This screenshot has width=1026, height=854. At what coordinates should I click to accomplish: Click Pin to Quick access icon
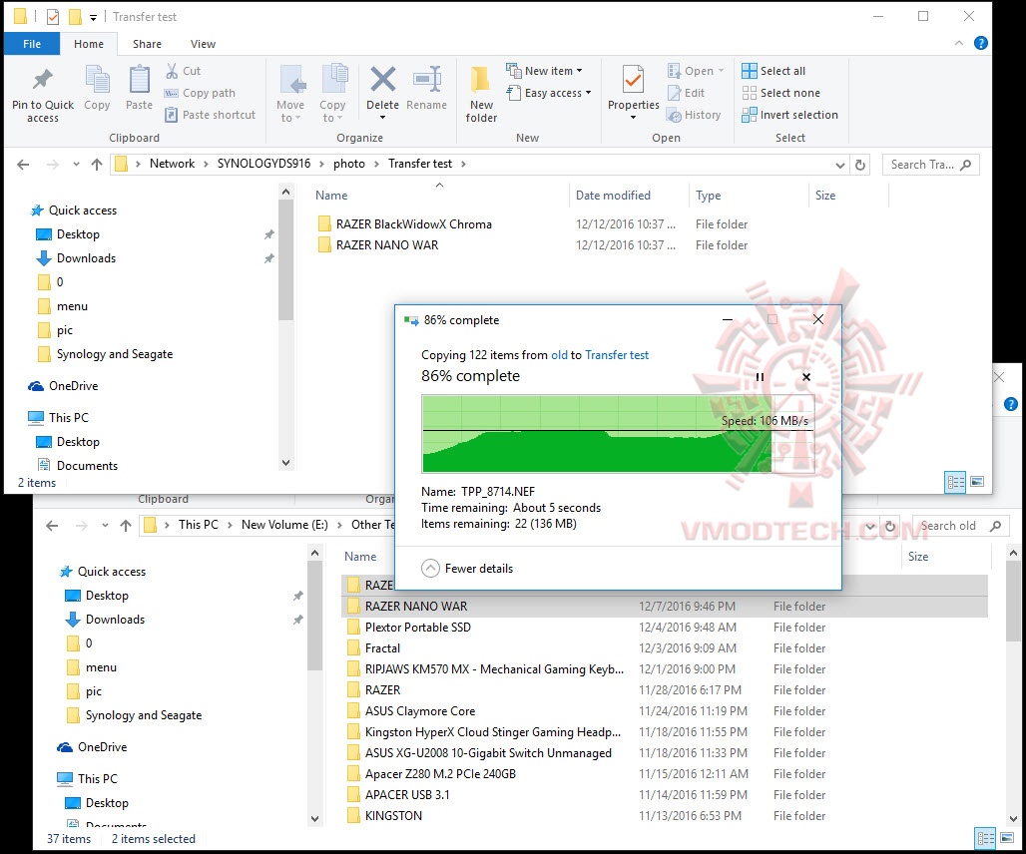(43, 80)
